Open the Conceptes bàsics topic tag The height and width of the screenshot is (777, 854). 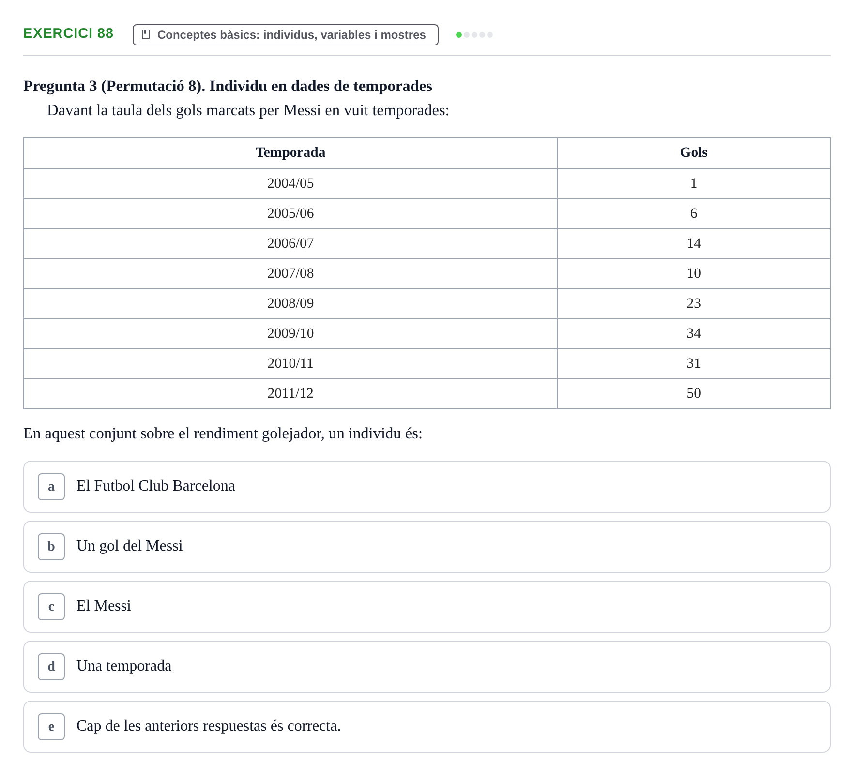(x=286, y=35)
